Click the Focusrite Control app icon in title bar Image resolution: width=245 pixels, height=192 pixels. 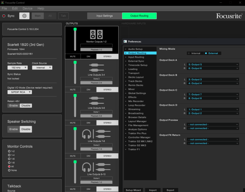point(2,2)
